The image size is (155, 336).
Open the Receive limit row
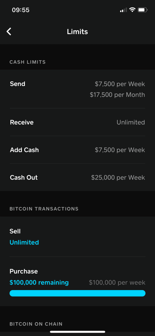pyautogui.click(x=77, y=122)
